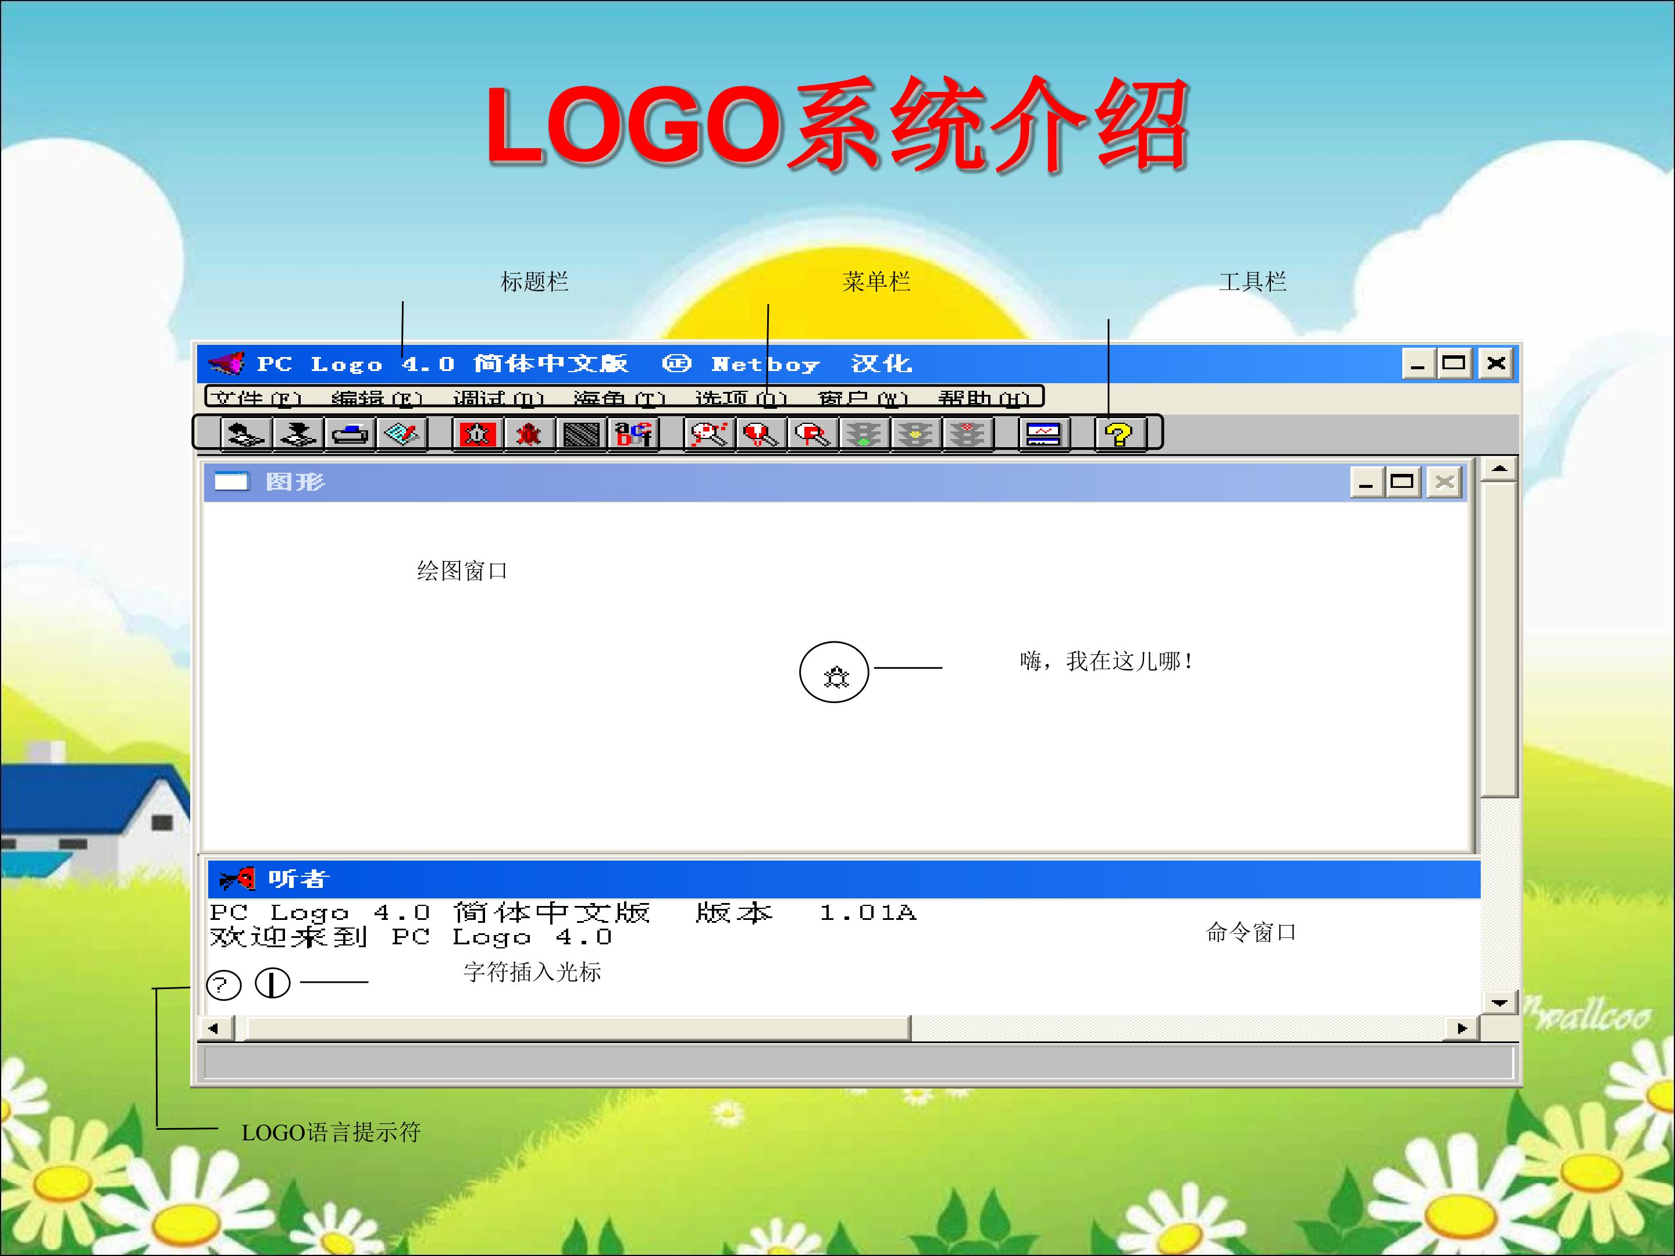This screenshot has width=1675, height=1256.
Task: Click the yellow traffic light icon
Action: (915, 434)
